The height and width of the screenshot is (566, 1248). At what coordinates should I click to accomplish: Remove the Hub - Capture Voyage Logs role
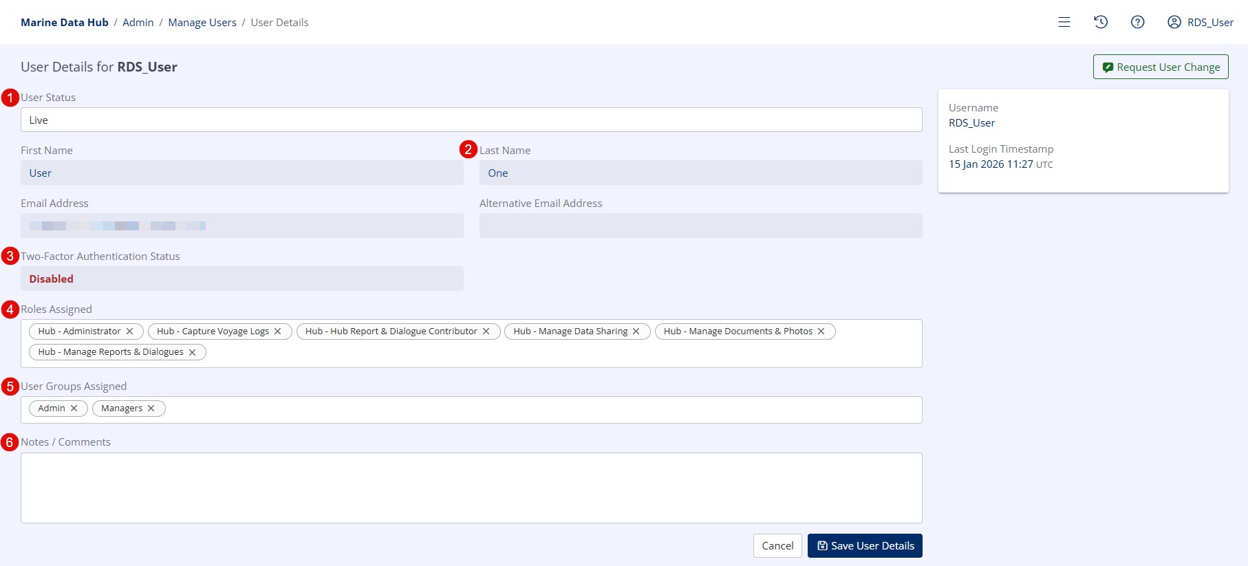[278, 331]
